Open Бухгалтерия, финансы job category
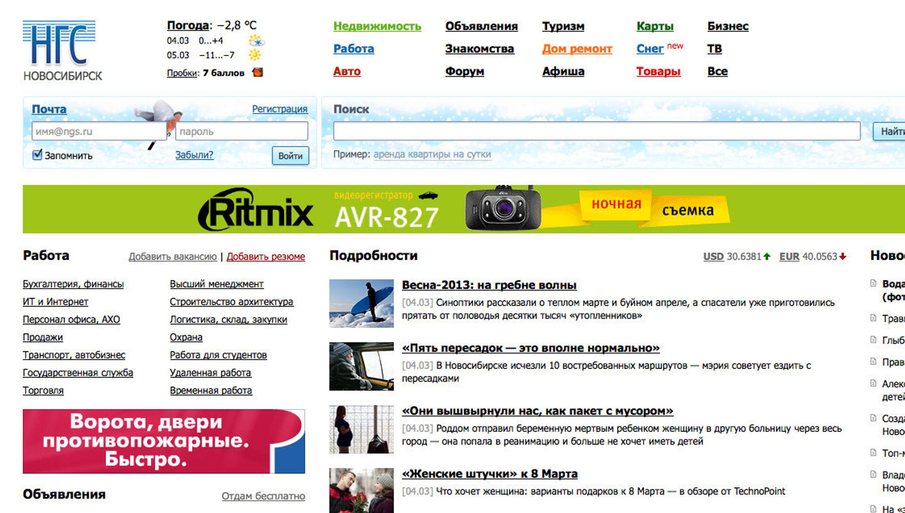Screen dimensions: 905x513 click(x=73, y=284)
